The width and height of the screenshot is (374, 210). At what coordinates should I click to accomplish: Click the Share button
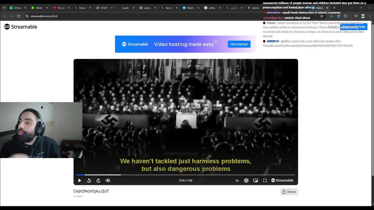[x=289, y=192]
